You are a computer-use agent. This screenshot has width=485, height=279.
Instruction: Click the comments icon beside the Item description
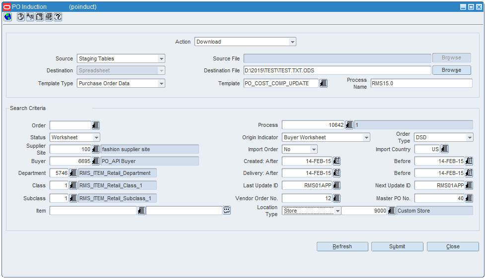pyautogui.click(x=227, y=210)
